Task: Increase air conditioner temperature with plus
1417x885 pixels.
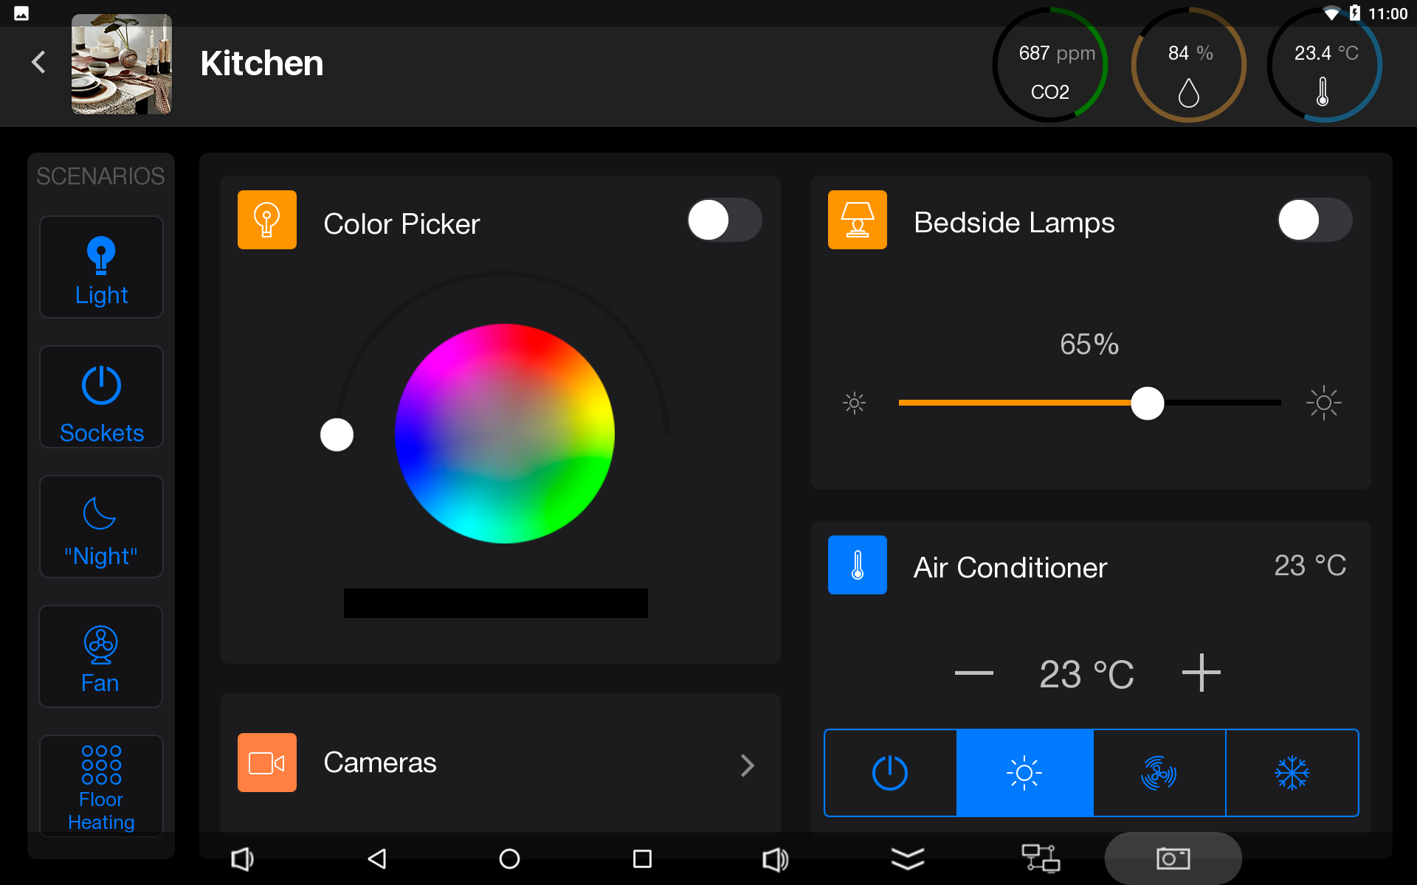Action: pyautogui.click(x=1201, y=673)
